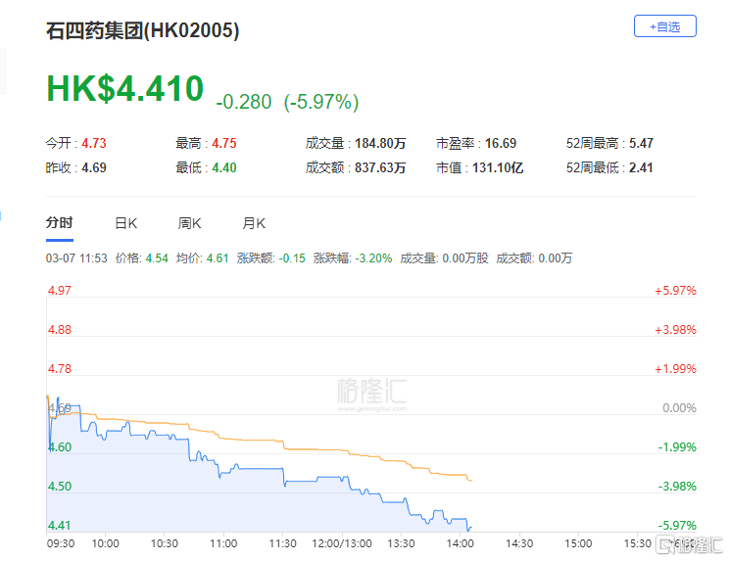This screenshot has width=729, height=561.
Task: Click the price change -0.280
Action: click(244, 102)
